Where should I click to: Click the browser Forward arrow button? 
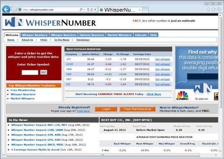[x=14, y=10]
